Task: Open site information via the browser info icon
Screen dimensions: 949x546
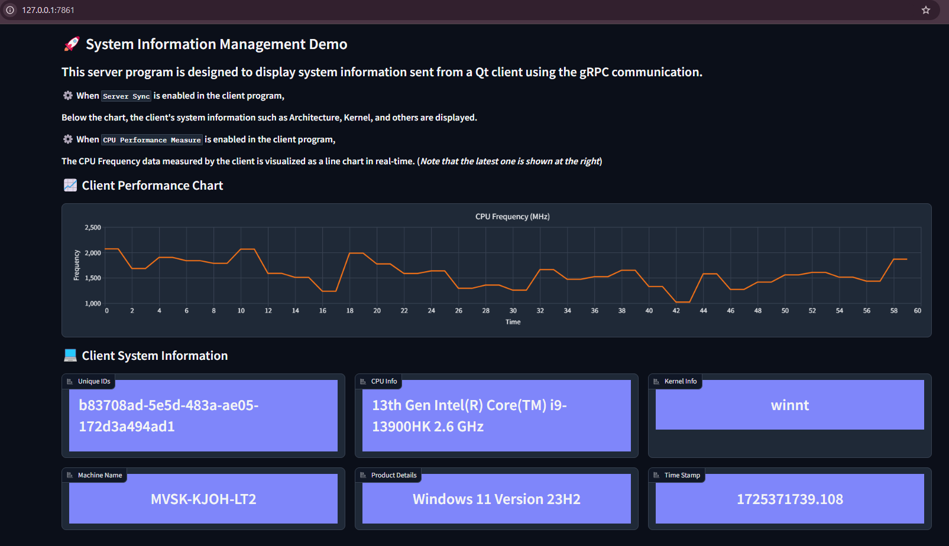Action: coord(9,10)
